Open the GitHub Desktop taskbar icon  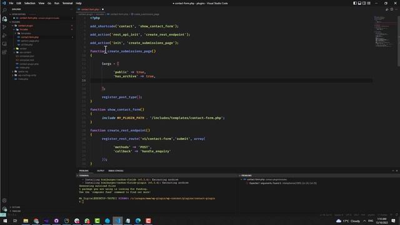56,221
